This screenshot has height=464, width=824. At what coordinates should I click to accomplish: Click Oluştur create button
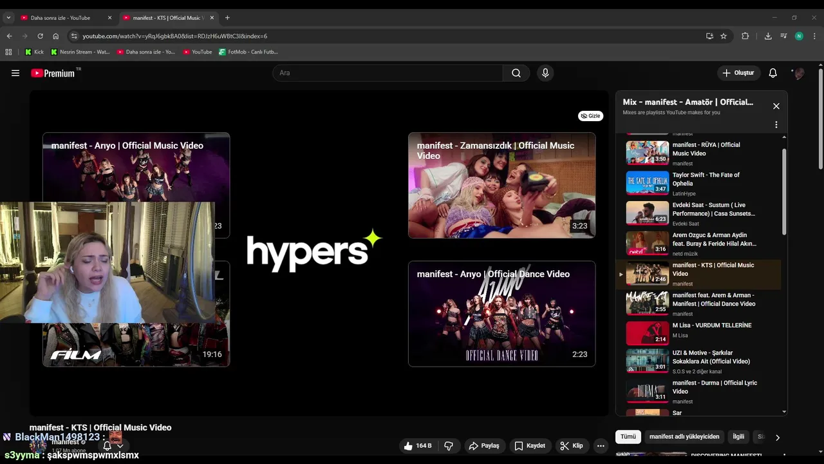click(x=738, y=73)
